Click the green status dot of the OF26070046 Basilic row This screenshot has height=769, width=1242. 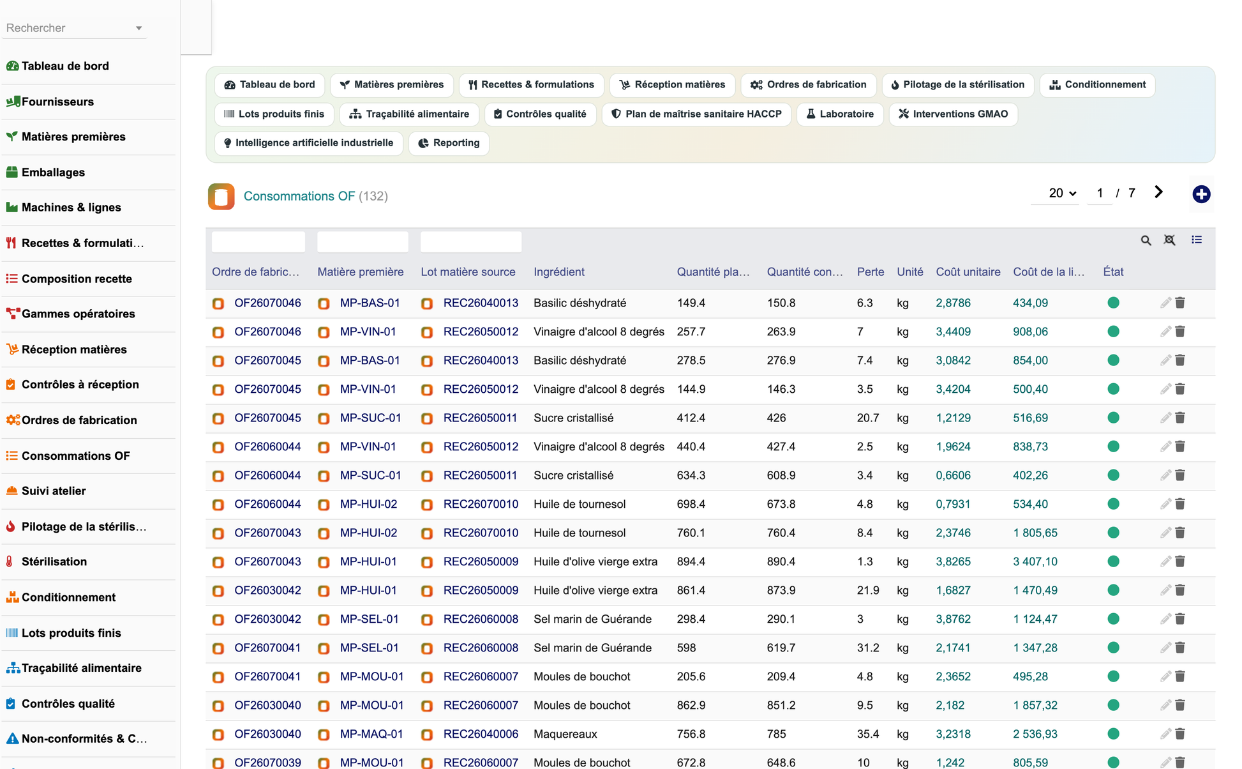(1113, 303)
